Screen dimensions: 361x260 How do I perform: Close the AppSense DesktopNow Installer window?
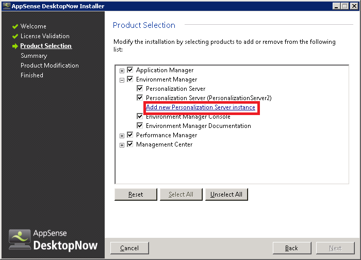[354, 6]
